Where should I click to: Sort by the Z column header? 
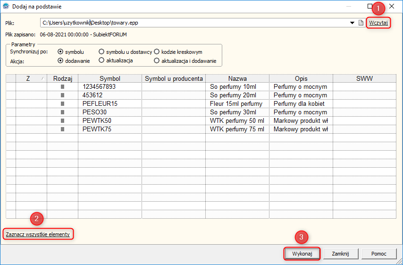coord(28,78)
